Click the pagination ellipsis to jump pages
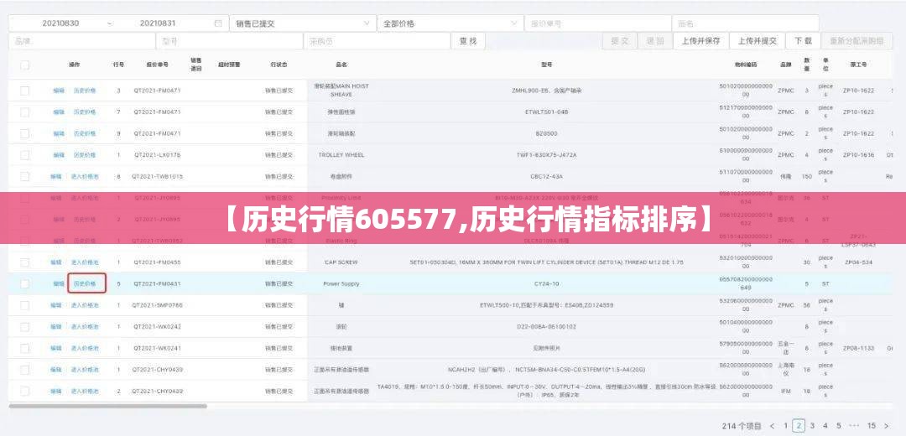 [x=854, y=426]
